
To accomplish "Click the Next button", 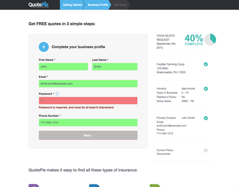I will click(x=88, y=135).
